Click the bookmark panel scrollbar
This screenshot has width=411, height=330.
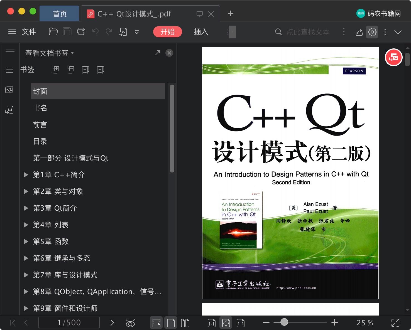coord(172,129)
